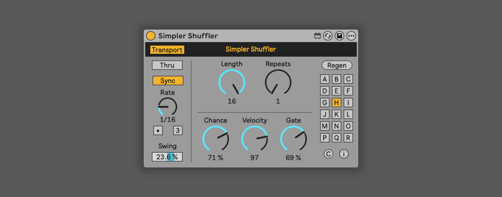Click the hot-swap preset icon

[328, 36]
